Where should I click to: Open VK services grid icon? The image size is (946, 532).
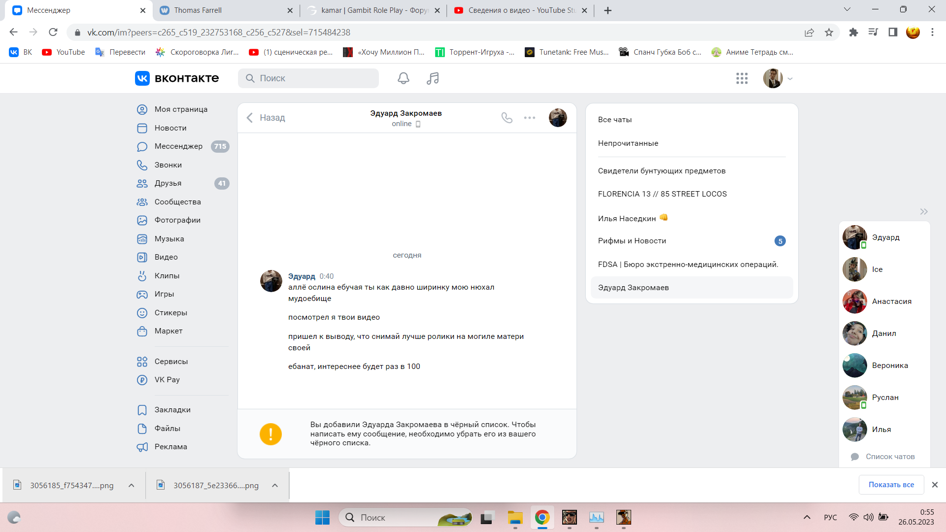742,78
